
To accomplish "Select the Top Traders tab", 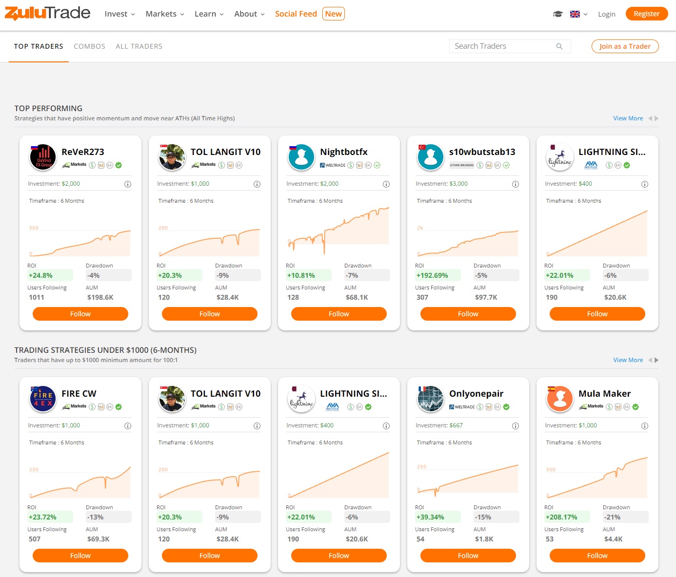I will [x=39, y=46].
